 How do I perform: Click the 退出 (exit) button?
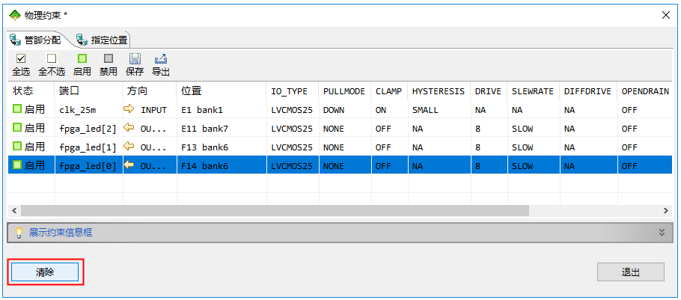(x=630, y=272)
